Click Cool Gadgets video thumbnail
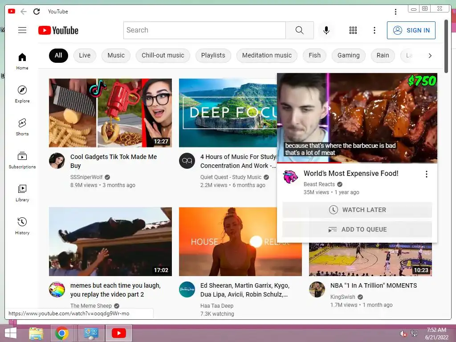Viewport: 456px width, 342px height. point(110,113)
